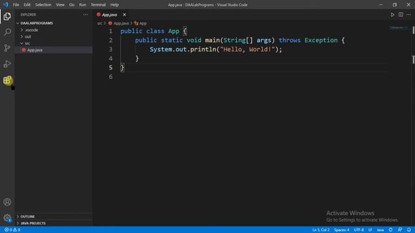This screenshot has height=233, width=415.
Task: Click the println method call in code
Action: coord(203,49)
